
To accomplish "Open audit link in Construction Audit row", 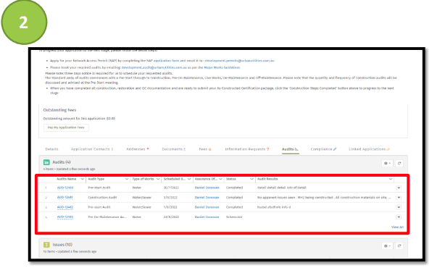I will pyautogui.click(x=65, y=198).
